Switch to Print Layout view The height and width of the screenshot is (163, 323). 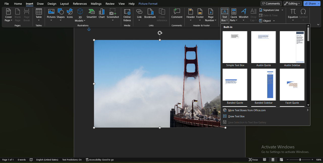pyautogui.click(x=273, y=160)
